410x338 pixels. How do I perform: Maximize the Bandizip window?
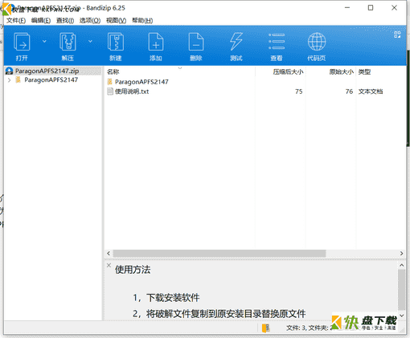[x=371, y=8]
